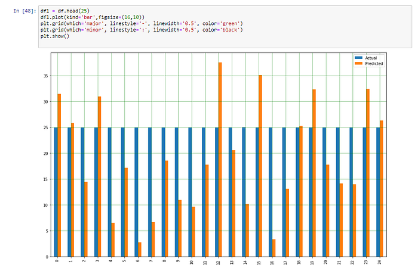Click the orange Predicted bar at index 15
The image size is (418, 268).
point(260,166)
